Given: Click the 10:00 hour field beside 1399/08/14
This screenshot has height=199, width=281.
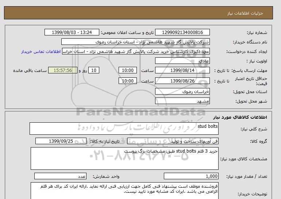Looking at the screenshot, I should tap(128, 70).
